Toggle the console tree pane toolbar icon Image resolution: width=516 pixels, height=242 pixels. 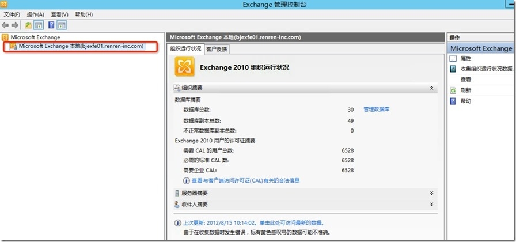39,25
